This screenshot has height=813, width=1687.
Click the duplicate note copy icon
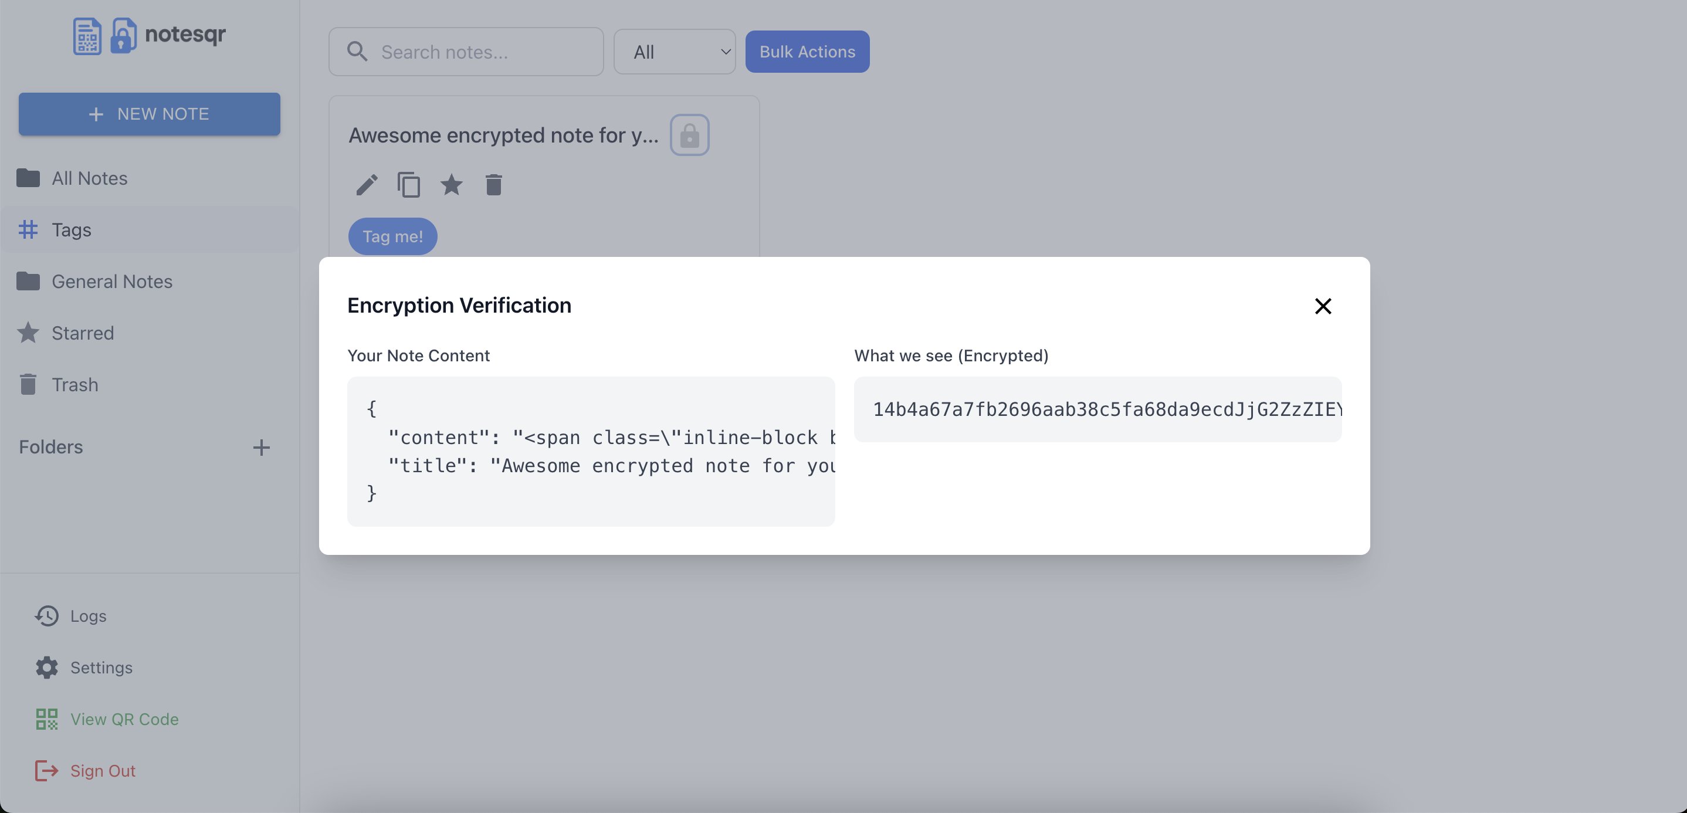click(x=409, y=185)
